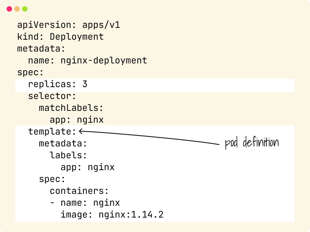The width and height of the screenshot is (310, 232).
Task: Click the "image: nginx:1.14.2" line
Action: pos(112,214)
